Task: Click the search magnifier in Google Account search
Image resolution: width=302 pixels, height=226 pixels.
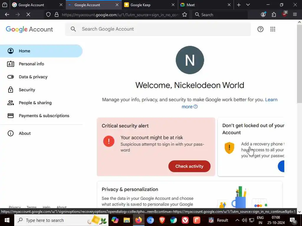Action: (73, 29)
